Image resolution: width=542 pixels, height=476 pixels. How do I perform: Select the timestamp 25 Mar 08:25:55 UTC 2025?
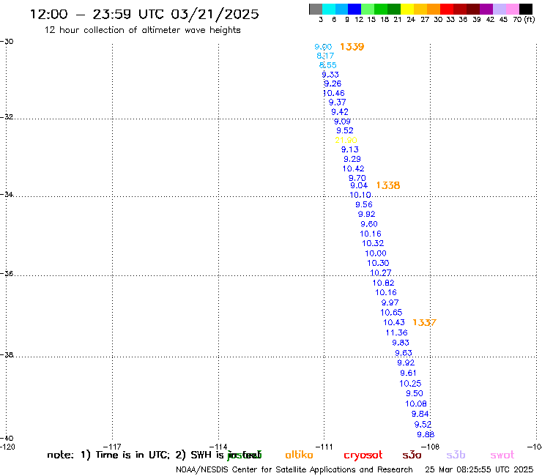(x=479, y=469)
